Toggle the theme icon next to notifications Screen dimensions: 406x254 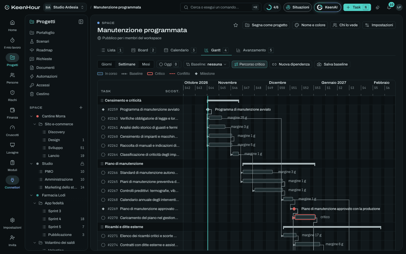point(378,7)
